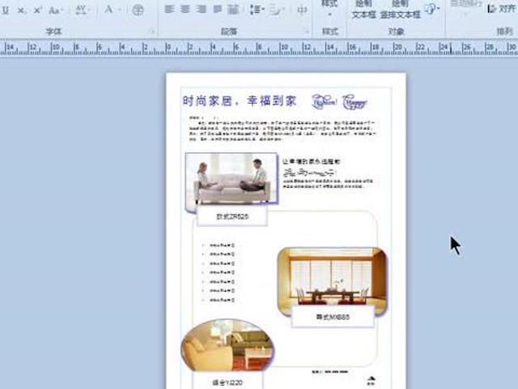Click the contact line above the bottom-right icon
The height and width of the screenshot is (389, 518).
click(x=329, y=372)
